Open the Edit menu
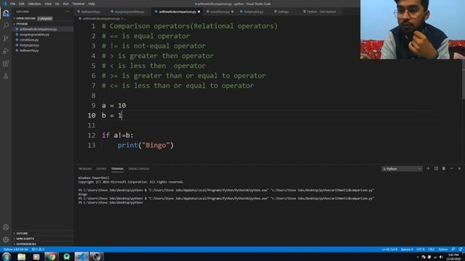This screenshot has height=261, width=465. pos(22,4)
